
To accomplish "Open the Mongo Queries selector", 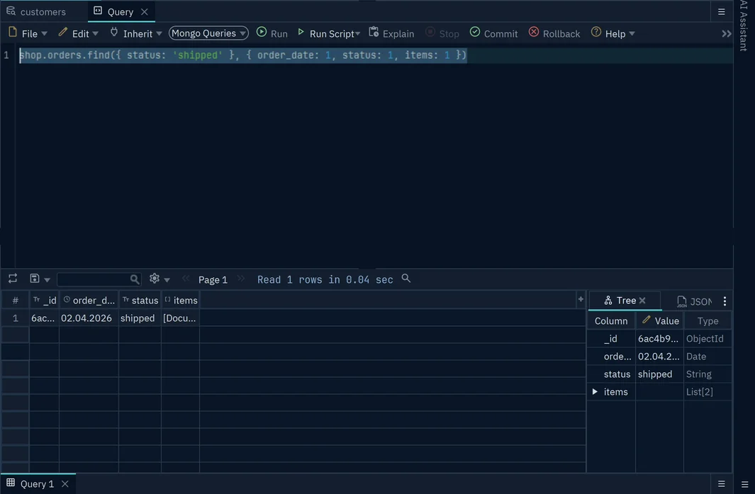I will 208,33.
